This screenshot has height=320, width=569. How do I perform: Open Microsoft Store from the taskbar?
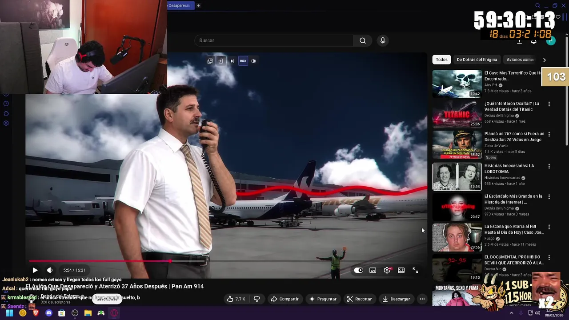[x=62, y=313]
